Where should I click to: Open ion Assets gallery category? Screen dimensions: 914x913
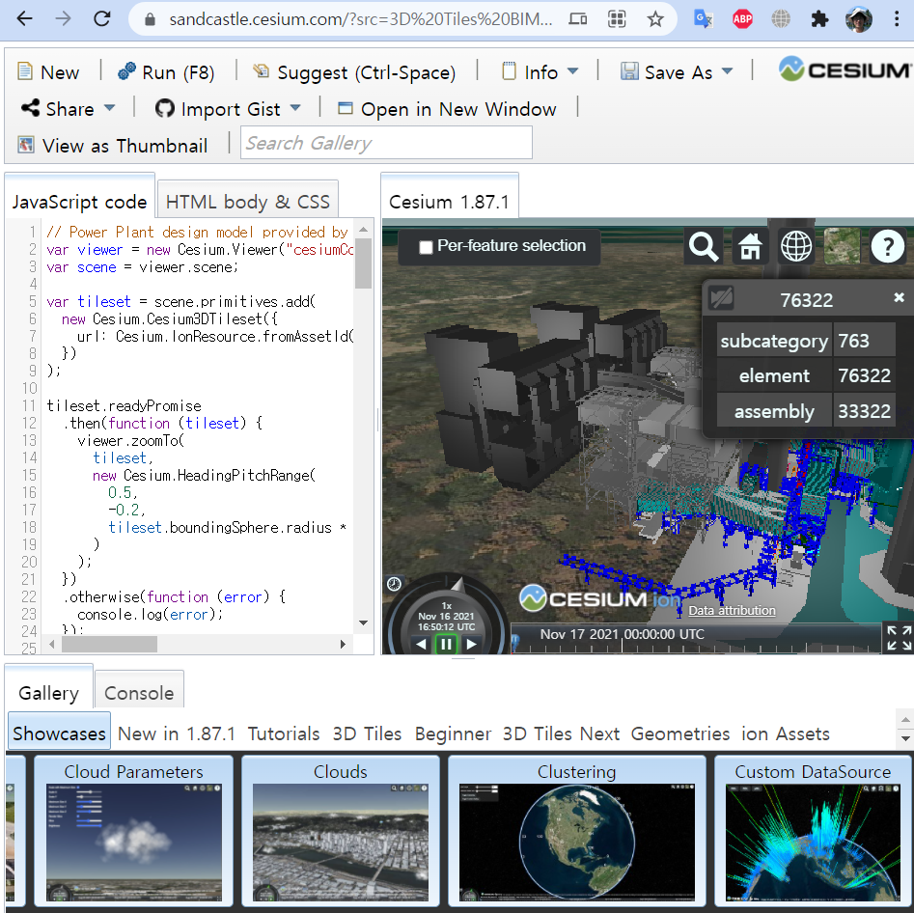(786, 733)
